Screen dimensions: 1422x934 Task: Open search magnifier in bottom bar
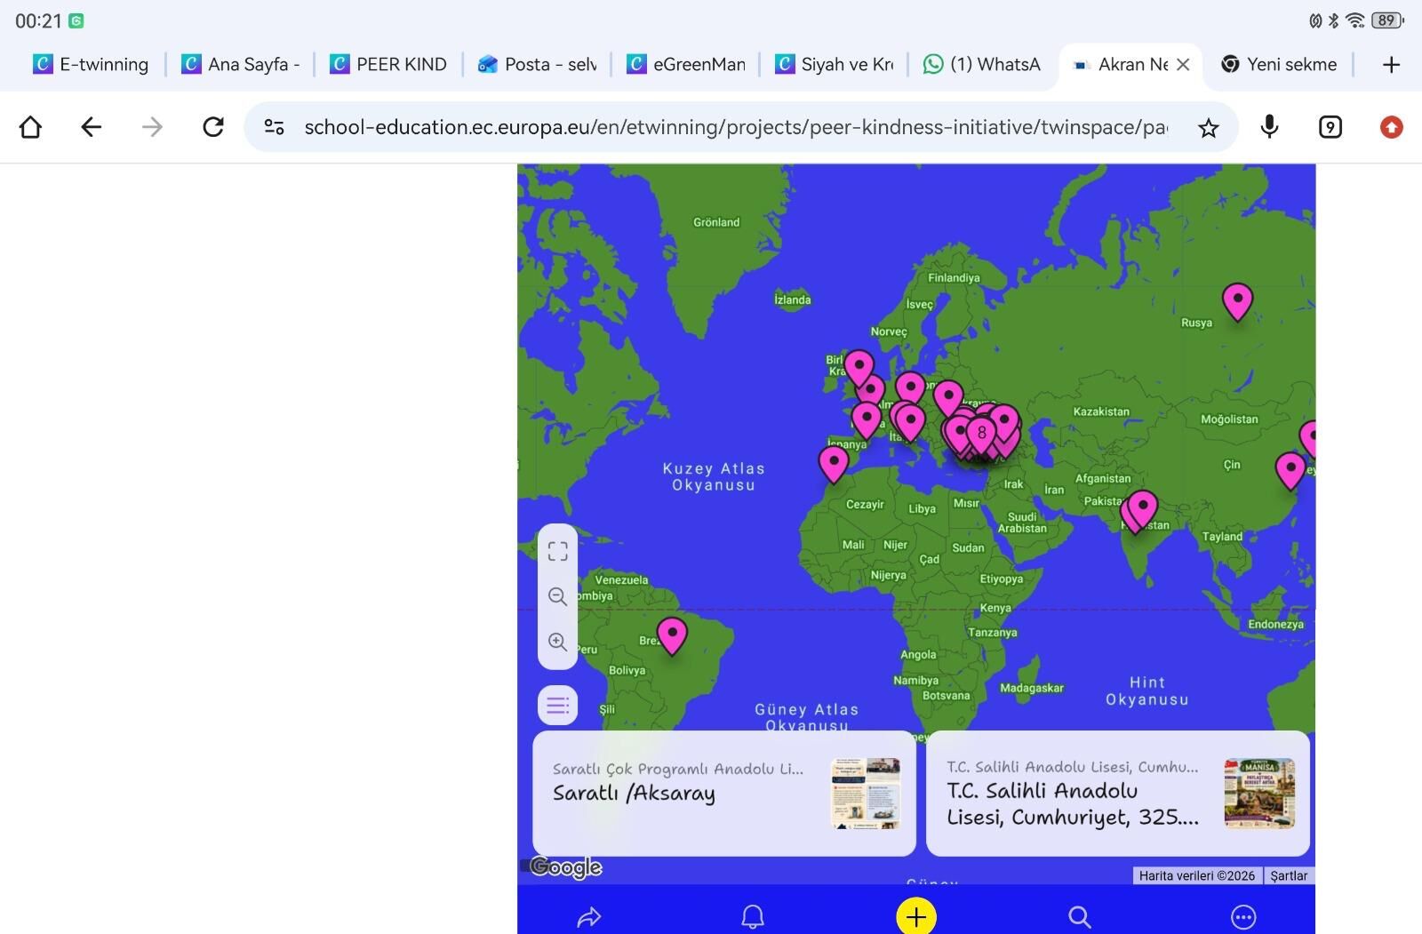[1080, 917]
